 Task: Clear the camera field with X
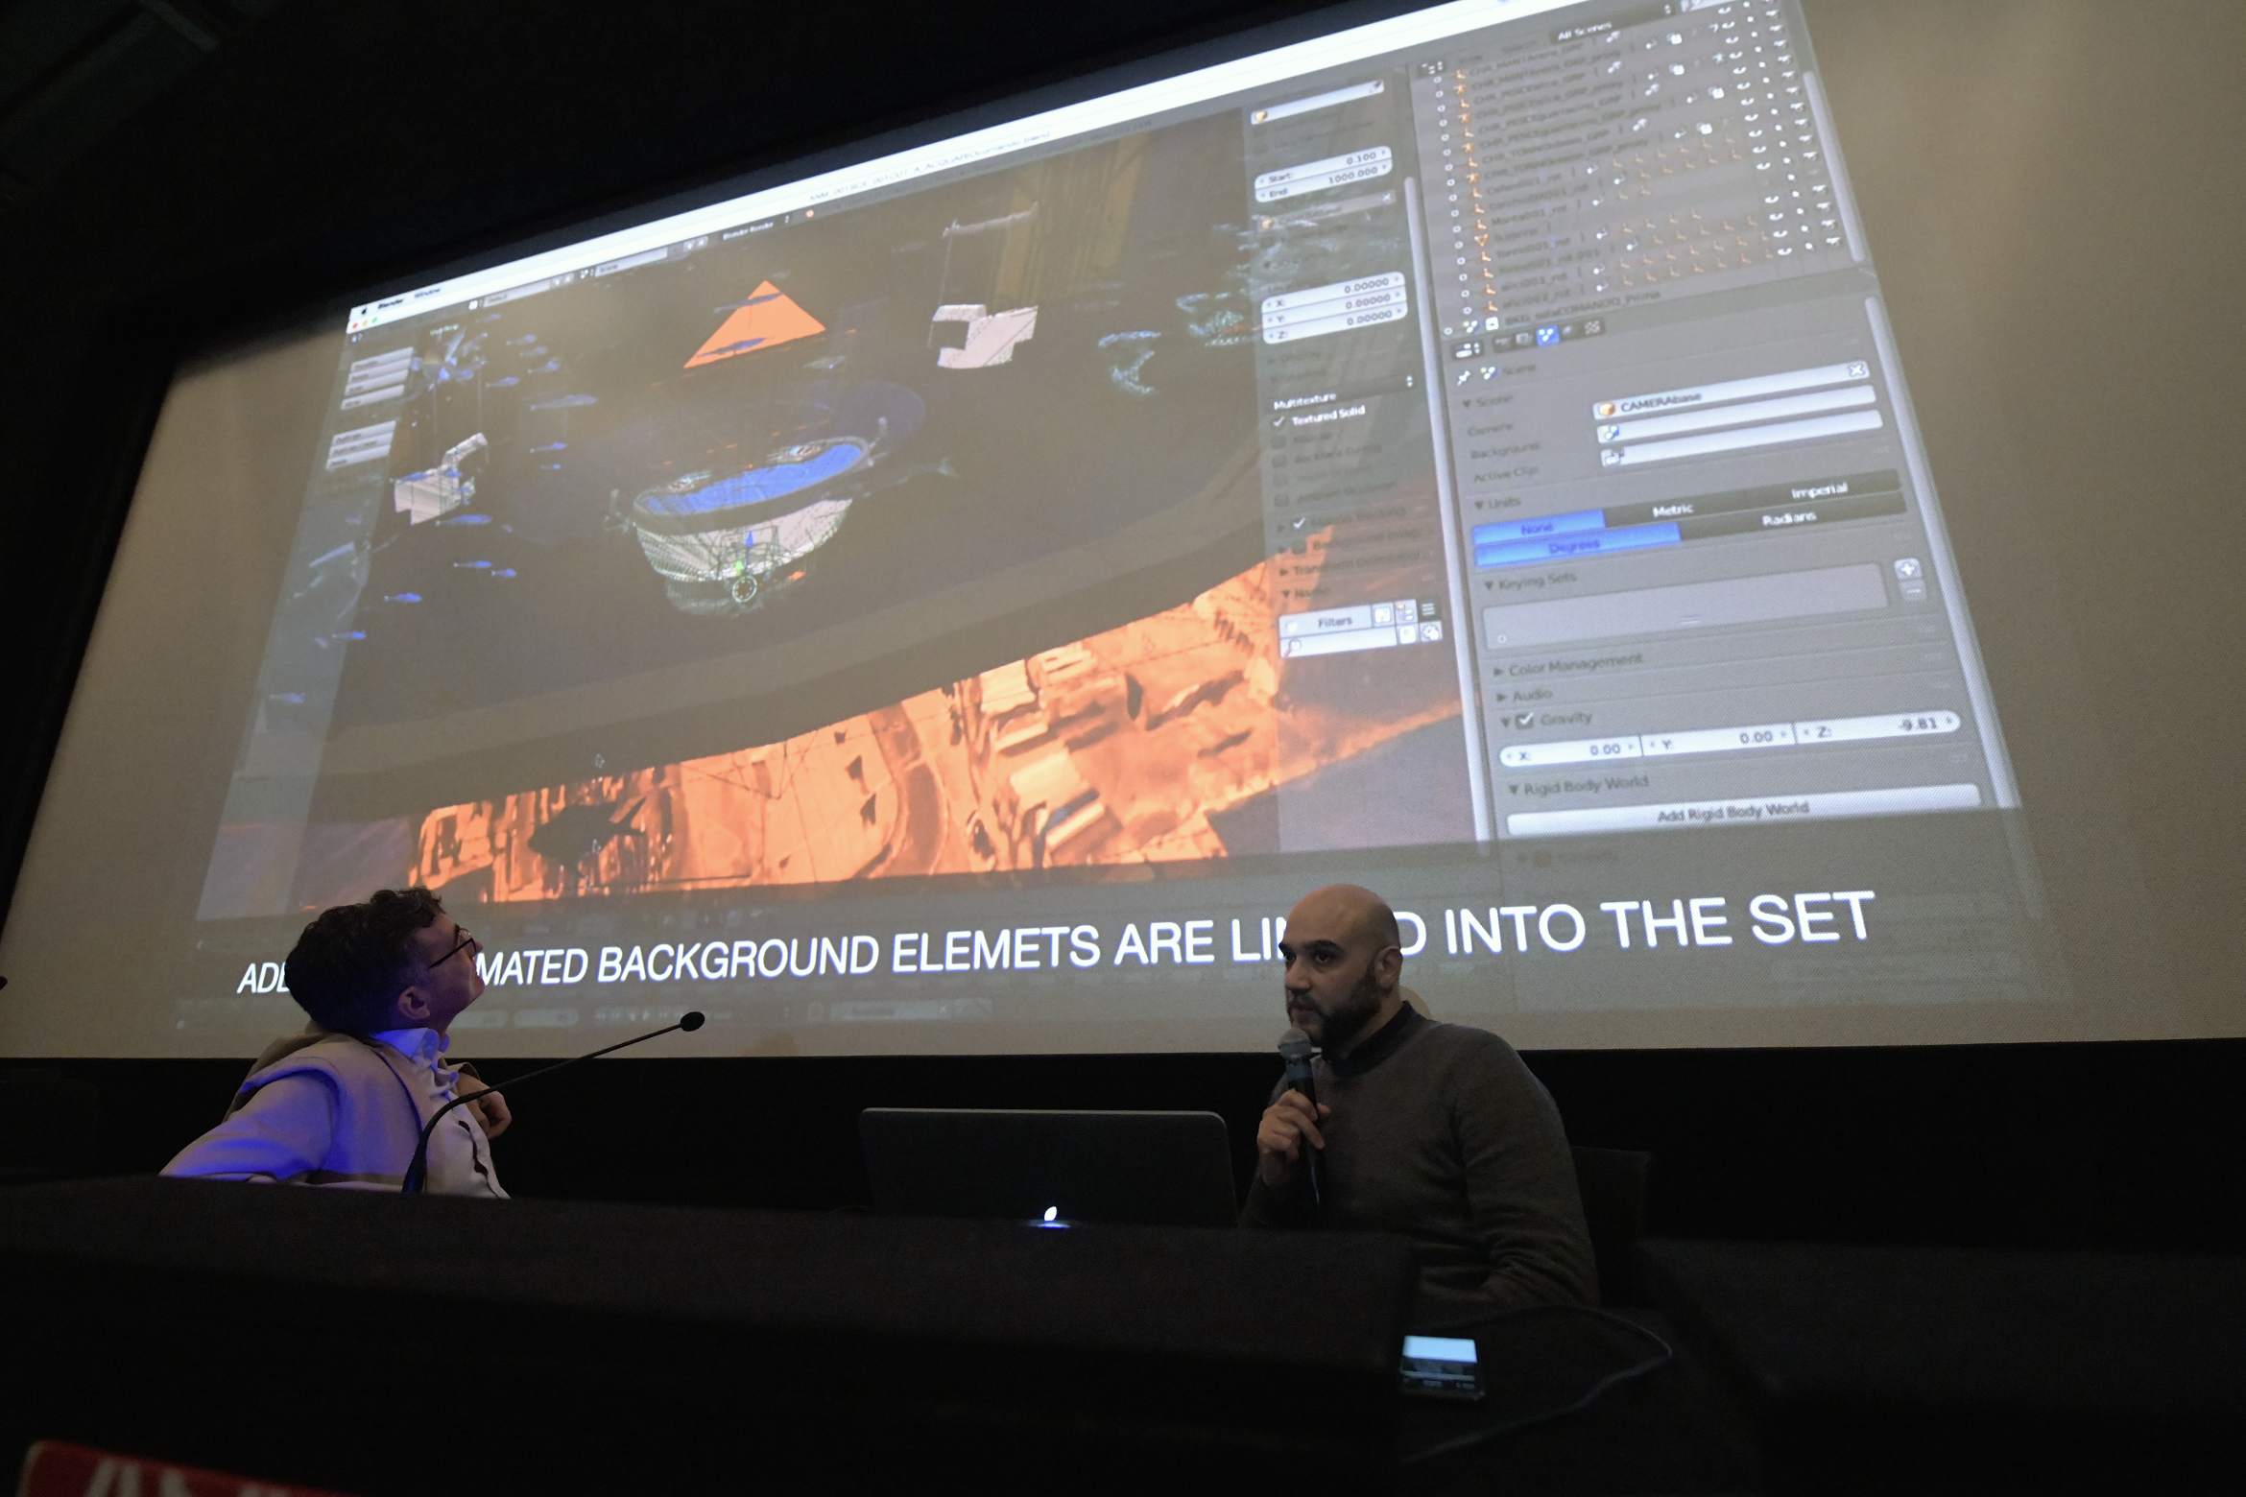click(1856, 371)
